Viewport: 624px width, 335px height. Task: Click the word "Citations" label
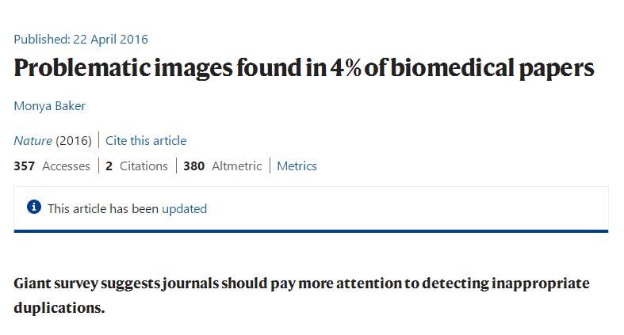pyautogui.click(x=144, y=166)
